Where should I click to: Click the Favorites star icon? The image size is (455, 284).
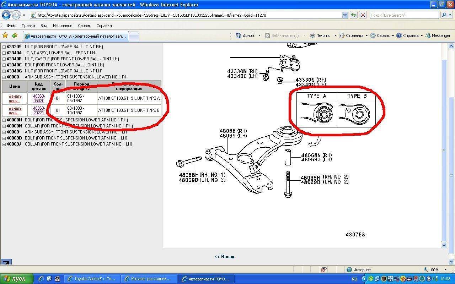tap(5, 35)
